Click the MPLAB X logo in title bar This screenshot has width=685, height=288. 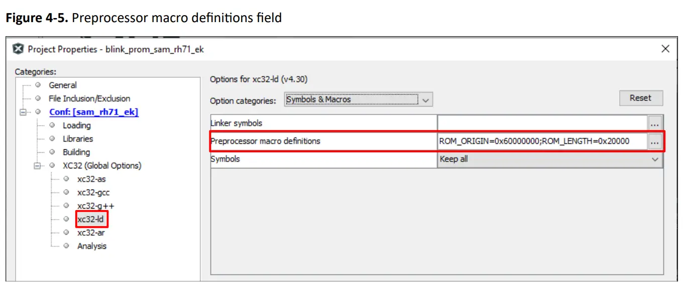(x=18, y=49)
